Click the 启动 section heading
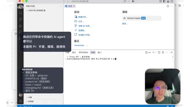 [77, 12]
